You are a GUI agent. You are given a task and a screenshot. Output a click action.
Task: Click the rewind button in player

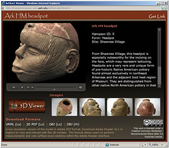[x=28, y=87]
